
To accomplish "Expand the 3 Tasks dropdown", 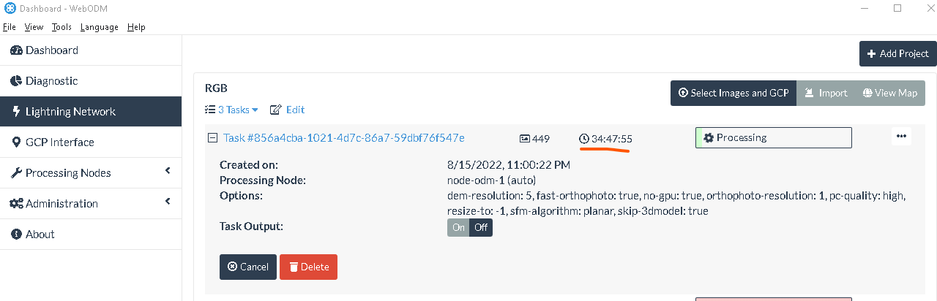I will (232, 110).
